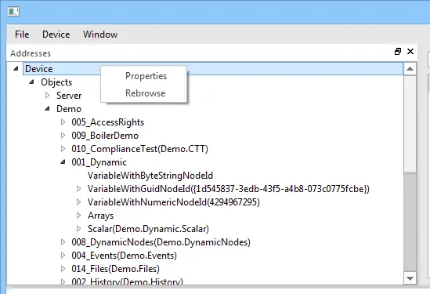The height and width of the screenshot is (294, 430).
Task: Select 005_AccessRights in the tree
Action: [108, 122]
